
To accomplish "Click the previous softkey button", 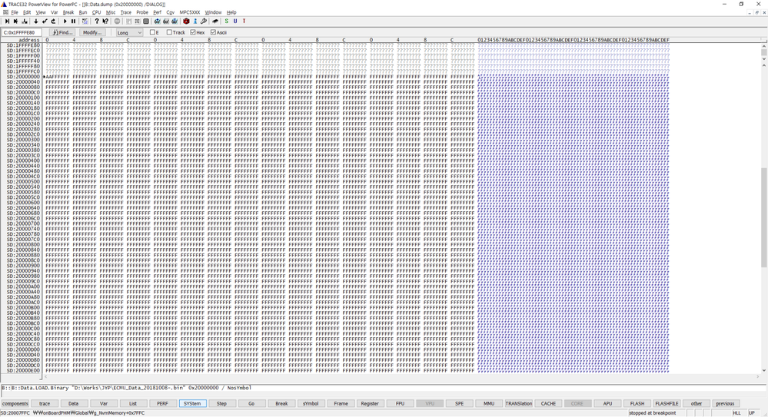I will [x=725, y=404].
